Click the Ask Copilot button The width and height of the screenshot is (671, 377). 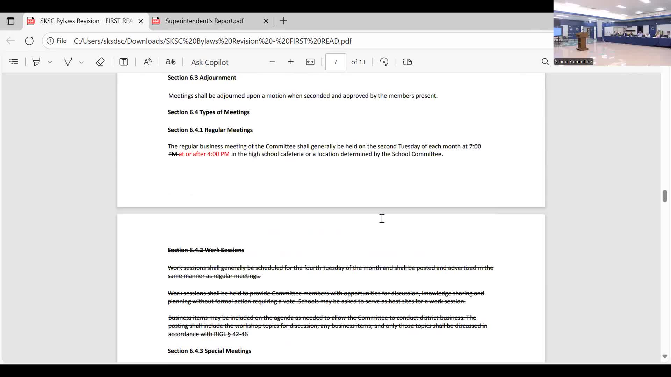pos(210,62)
